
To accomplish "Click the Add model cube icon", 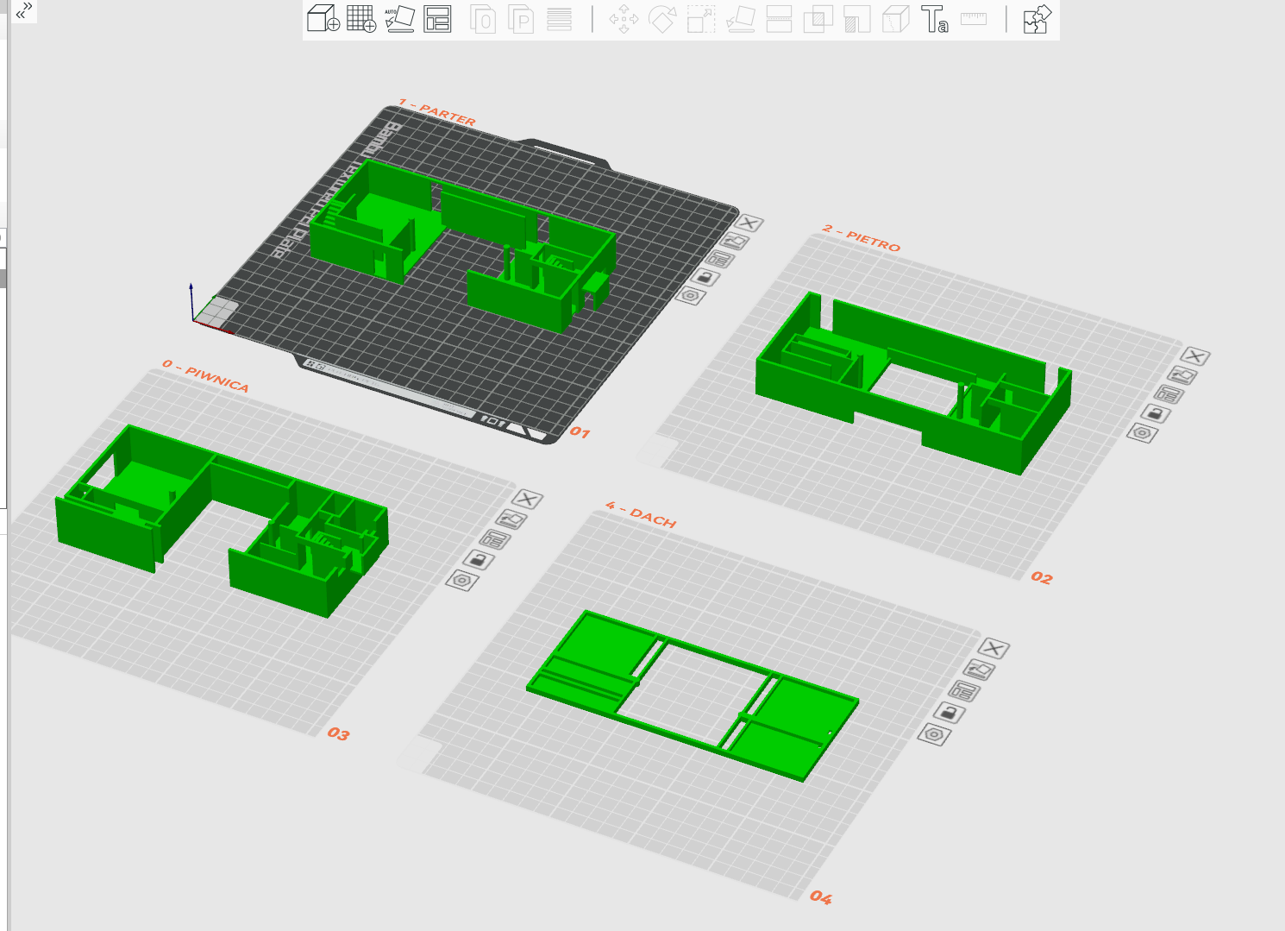I will 323,19.
